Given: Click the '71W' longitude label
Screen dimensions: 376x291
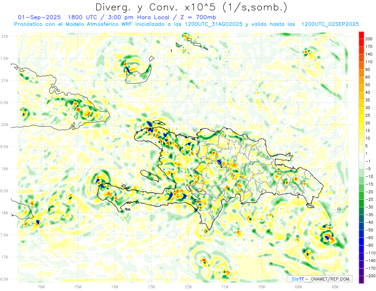Looking at the screenshot, I should [225, 287].
